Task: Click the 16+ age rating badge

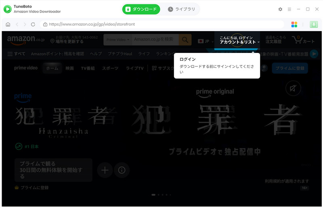Action: 305,188
